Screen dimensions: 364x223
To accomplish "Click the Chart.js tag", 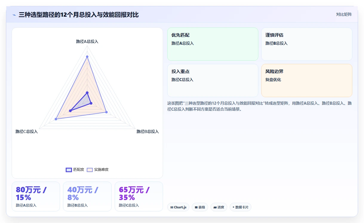I will (178, 207).
